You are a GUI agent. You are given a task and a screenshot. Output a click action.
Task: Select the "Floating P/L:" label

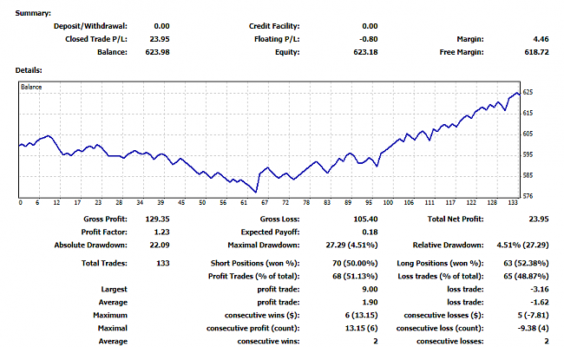(x=277, y=39)
